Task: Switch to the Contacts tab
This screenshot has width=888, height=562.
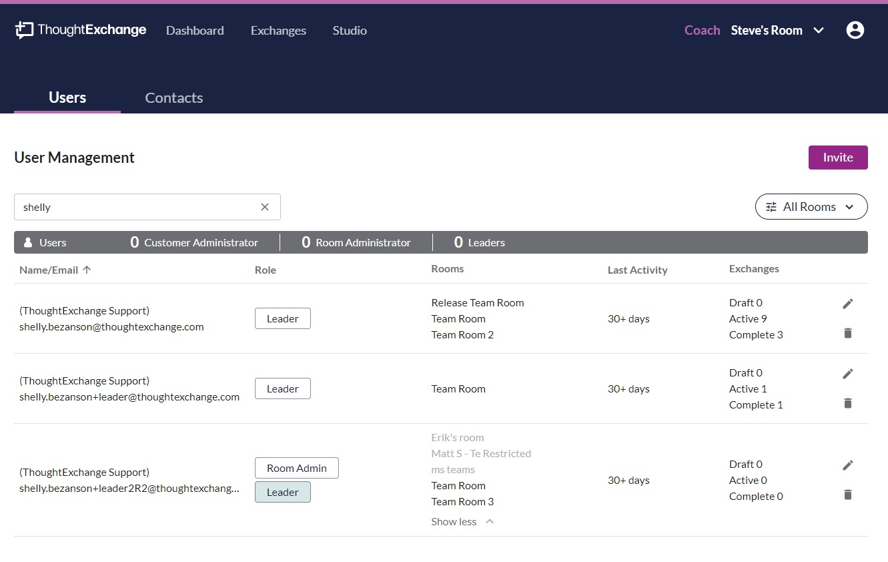Action: [174, 97]
